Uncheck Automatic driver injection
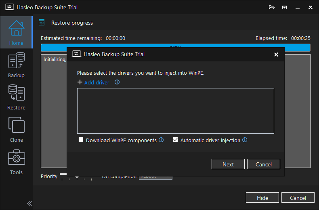 point(175,140)
